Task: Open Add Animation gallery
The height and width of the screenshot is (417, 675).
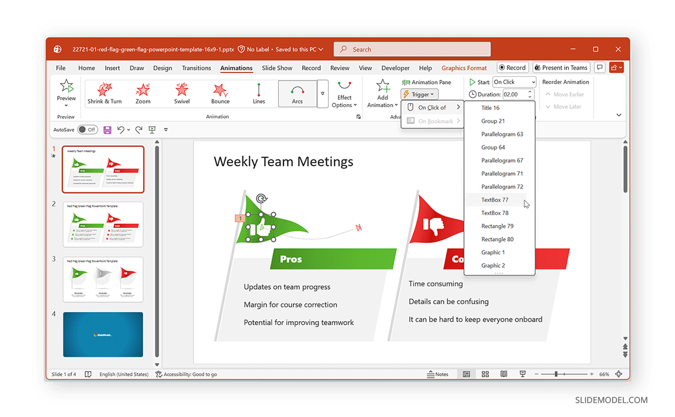Action: coord(382,93)
